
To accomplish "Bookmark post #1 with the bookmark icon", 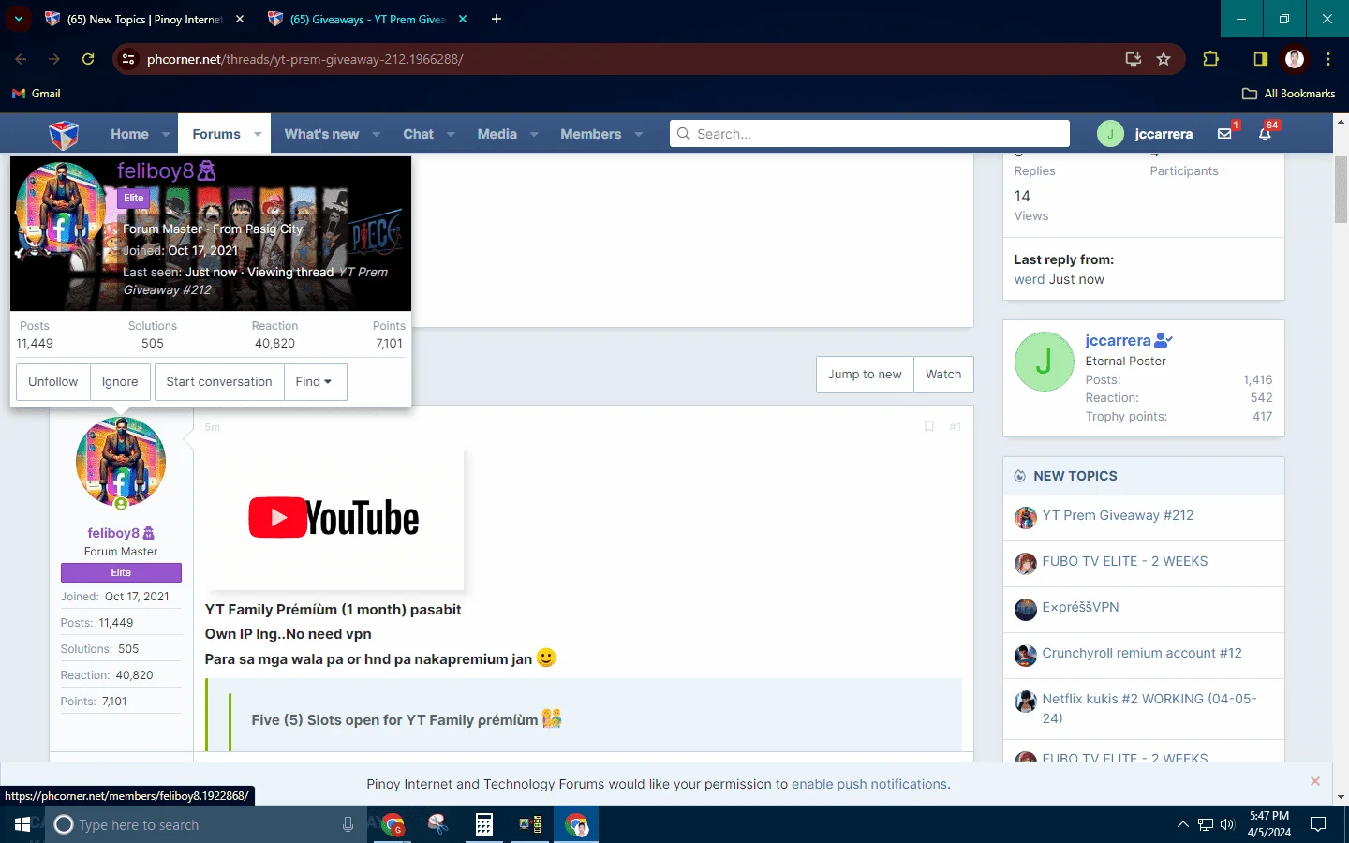I will tap(929, 427).
